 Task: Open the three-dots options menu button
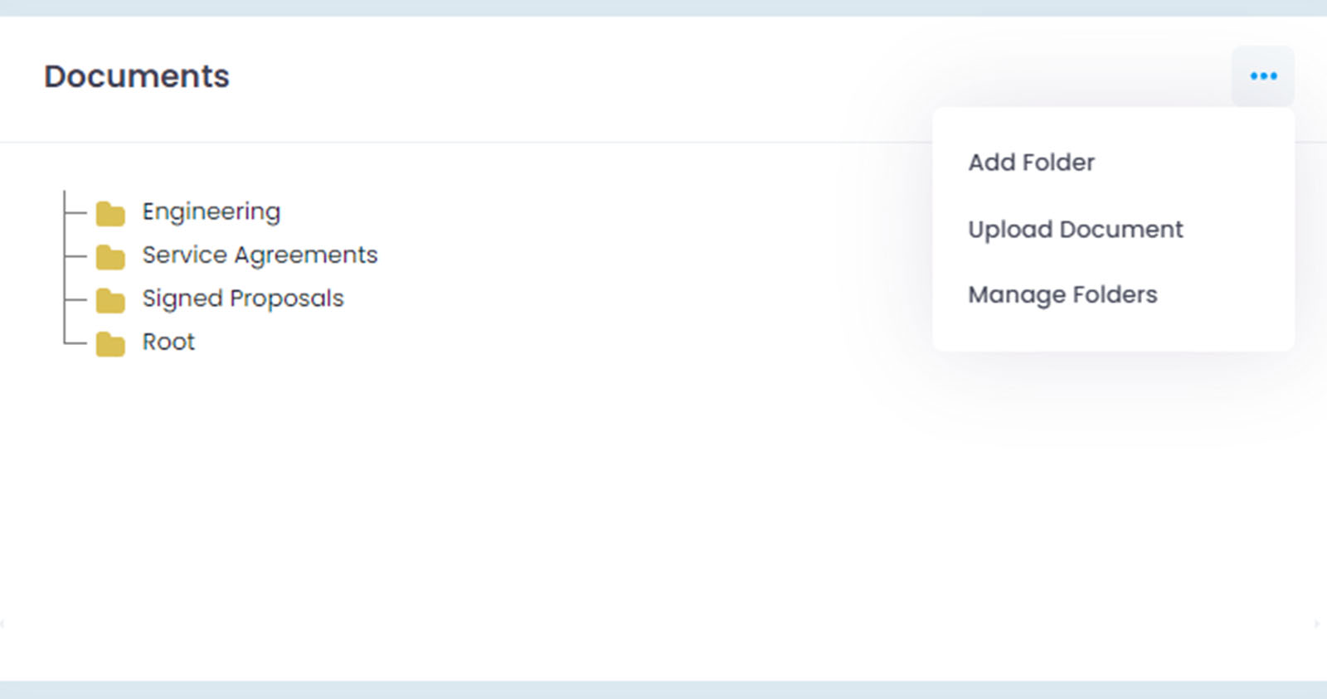1263,76
